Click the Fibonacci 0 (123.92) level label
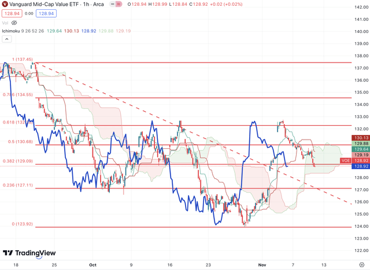The width and height of the screenshot is (370, 270). (x=21, y=224)
